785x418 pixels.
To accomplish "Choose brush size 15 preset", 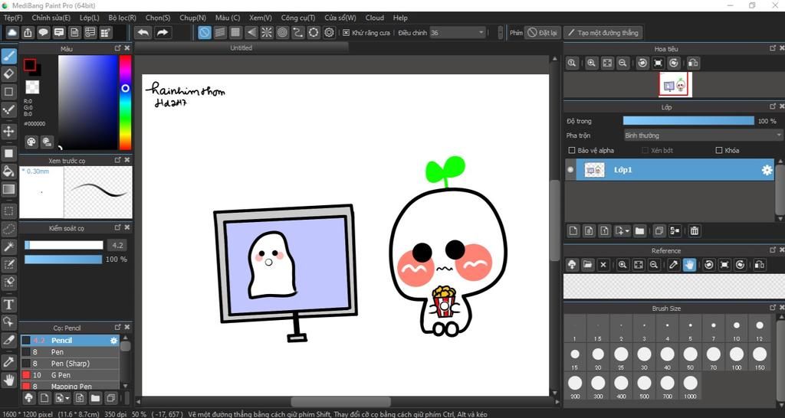I will 575,357.
